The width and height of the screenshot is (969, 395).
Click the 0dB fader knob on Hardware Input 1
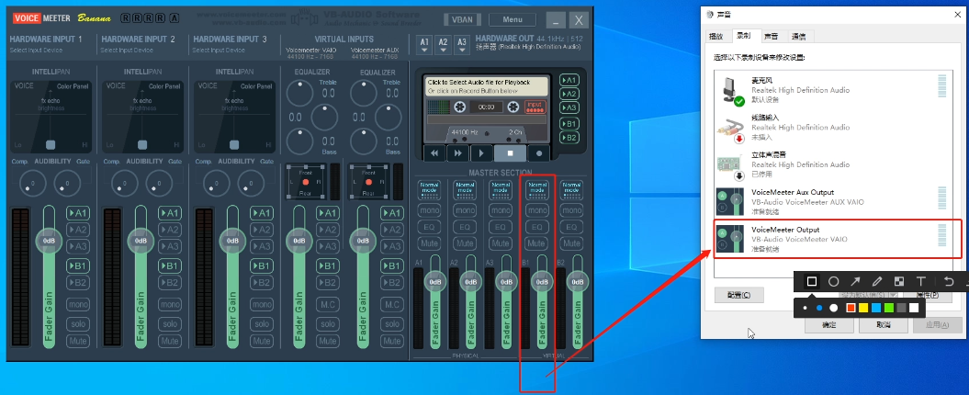[49, 241]
